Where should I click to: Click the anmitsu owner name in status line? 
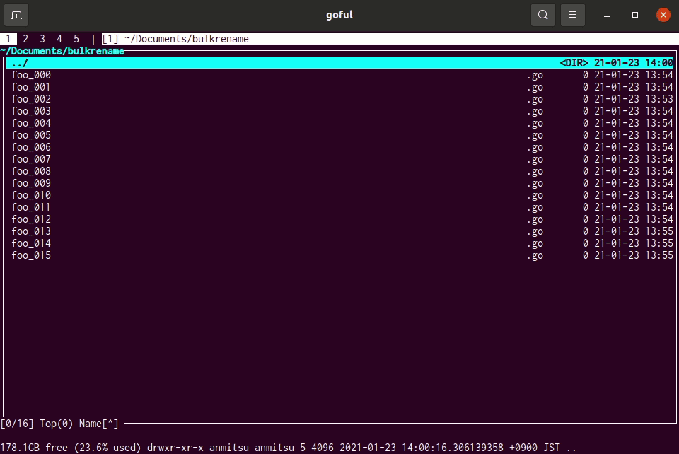tap(229, 448)
